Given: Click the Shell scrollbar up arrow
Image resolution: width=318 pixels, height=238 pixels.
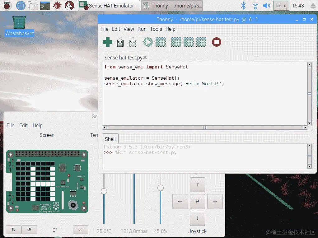Looking at the screenshot, I should tap(310, 146).
